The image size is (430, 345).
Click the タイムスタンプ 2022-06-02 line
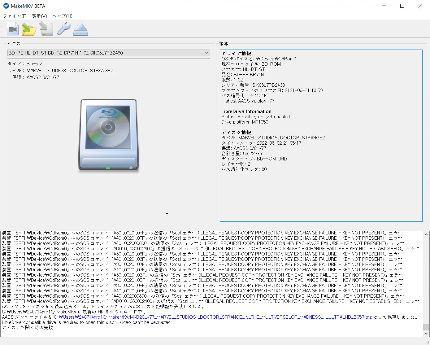click(262, 143)
